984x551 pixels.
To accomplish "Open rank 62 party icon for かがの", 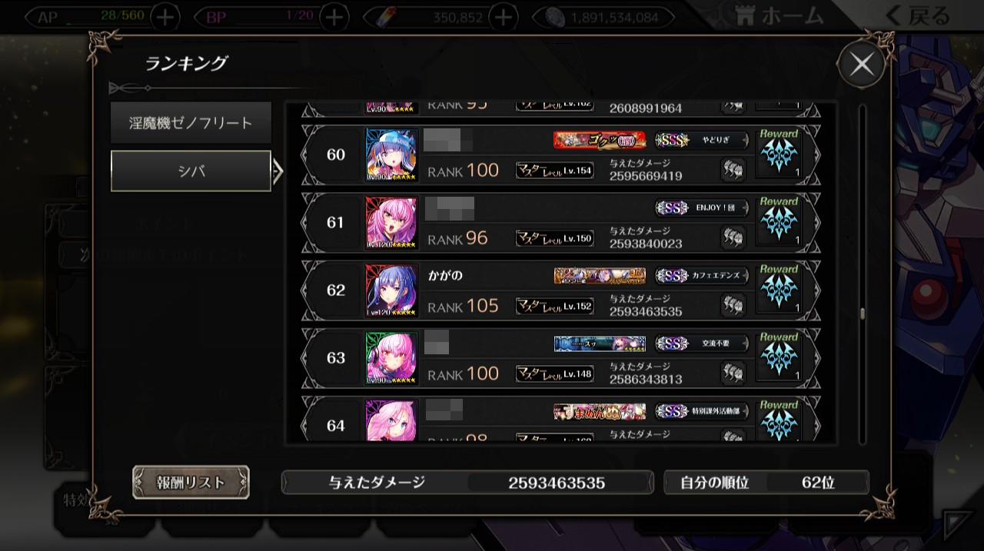I will (x=733, y=305).
